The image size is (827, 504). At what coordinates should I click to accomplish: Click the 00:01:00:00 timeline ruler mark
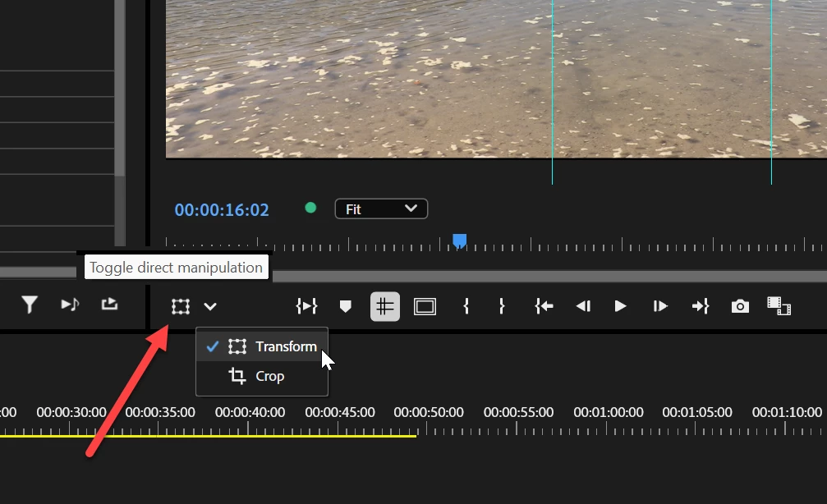(x=608, y=412)
